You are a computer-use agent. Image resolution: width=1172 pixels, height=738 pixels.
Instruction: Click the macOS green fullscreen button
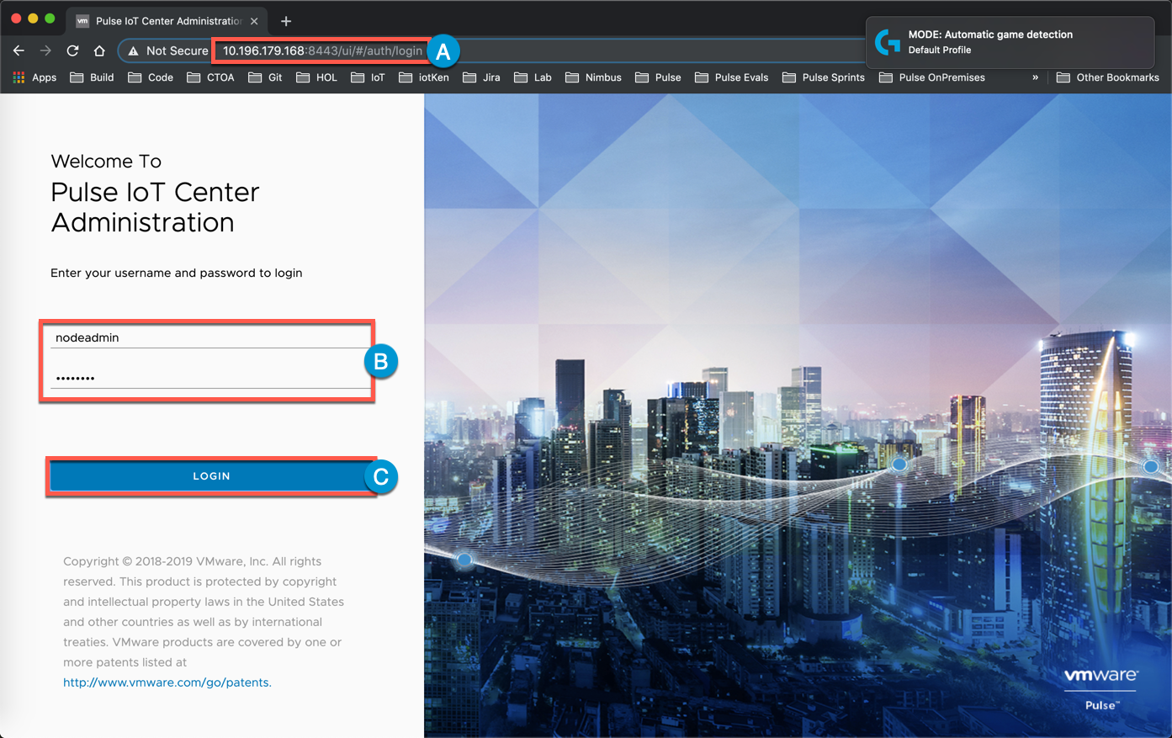(x=50, y=19)
